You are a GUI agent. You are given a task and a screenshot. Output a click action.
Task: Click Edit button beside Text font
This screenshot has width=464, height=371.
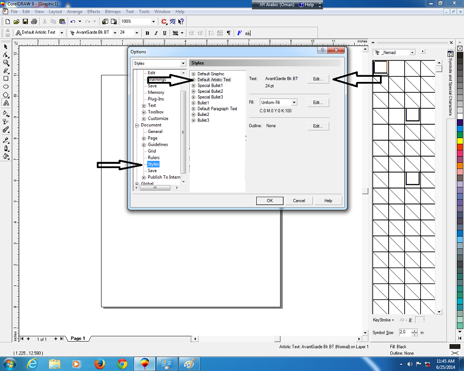click(x=318, y=79)
